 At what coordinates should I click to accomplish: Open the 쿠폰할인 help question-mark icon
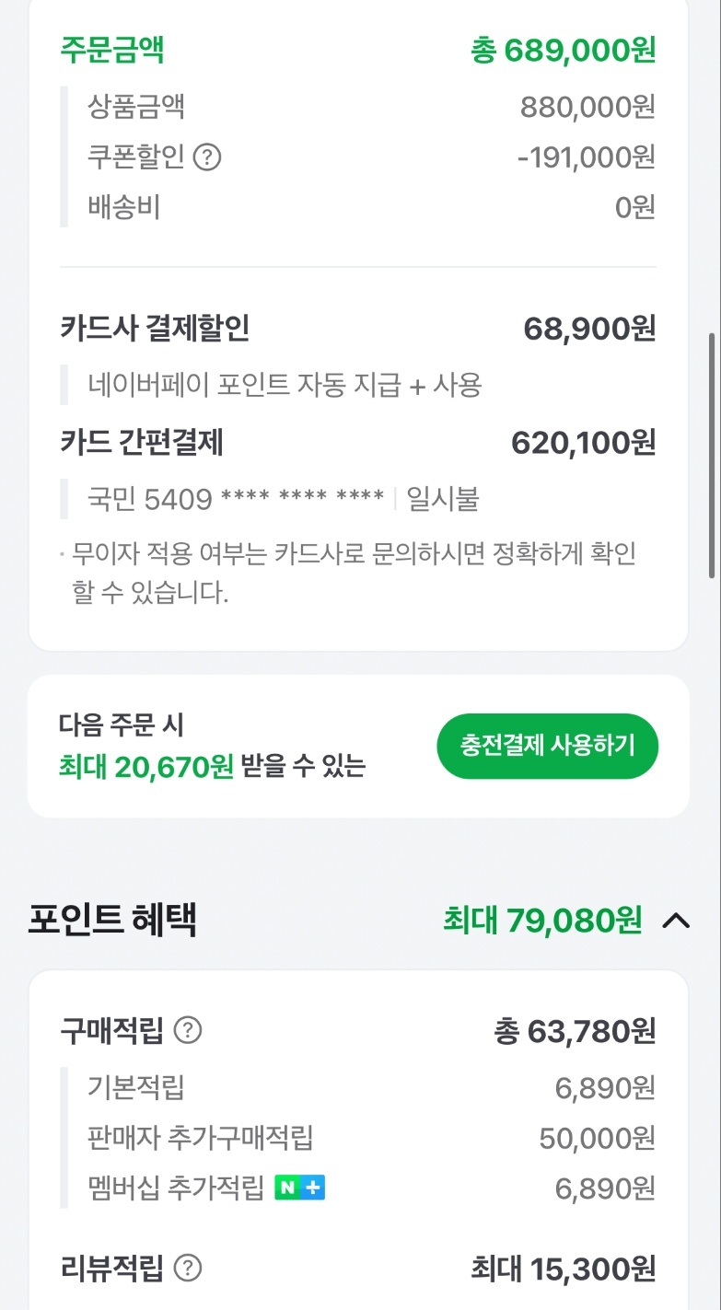pos(208,157)
